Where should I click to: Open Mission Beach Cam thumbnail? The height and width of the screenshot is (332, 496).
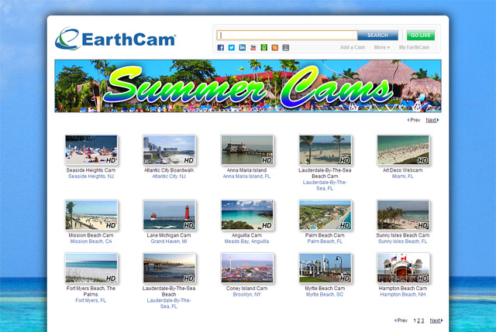(x=91, y=215)
